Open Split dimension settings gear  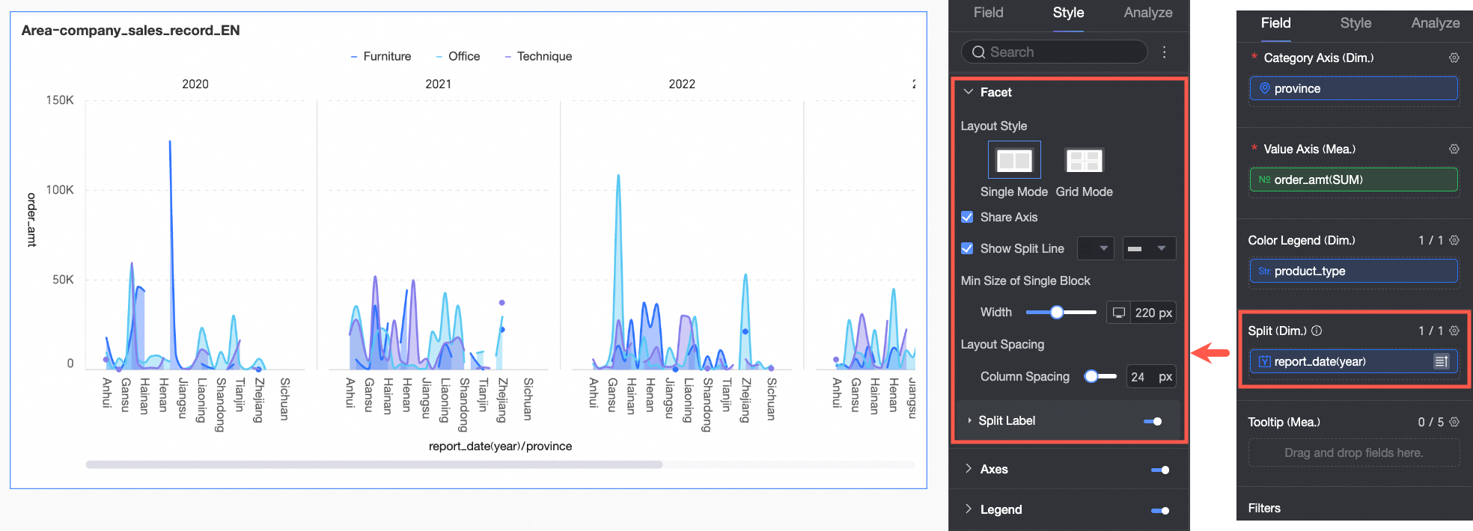pos(1454,331)
